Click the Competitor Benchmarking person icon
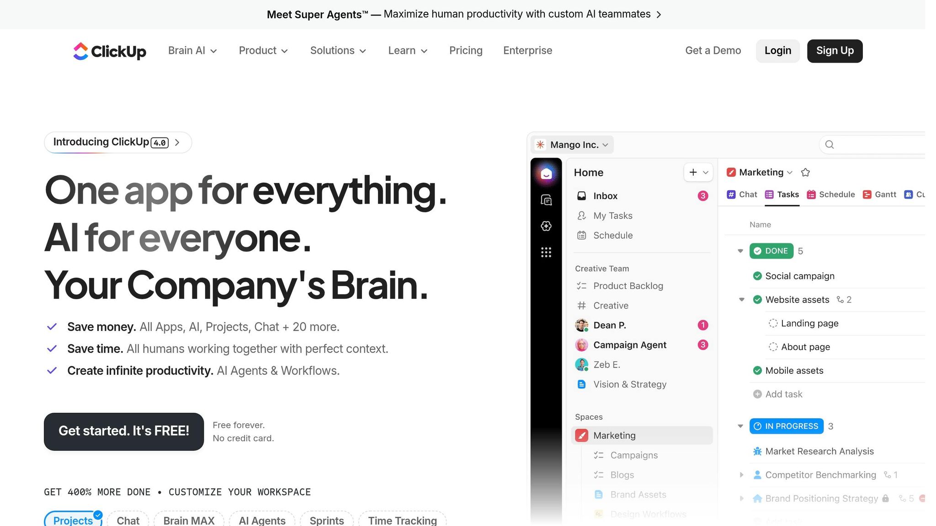This screenshot has width=936, height=526. [x=757, y=475]
